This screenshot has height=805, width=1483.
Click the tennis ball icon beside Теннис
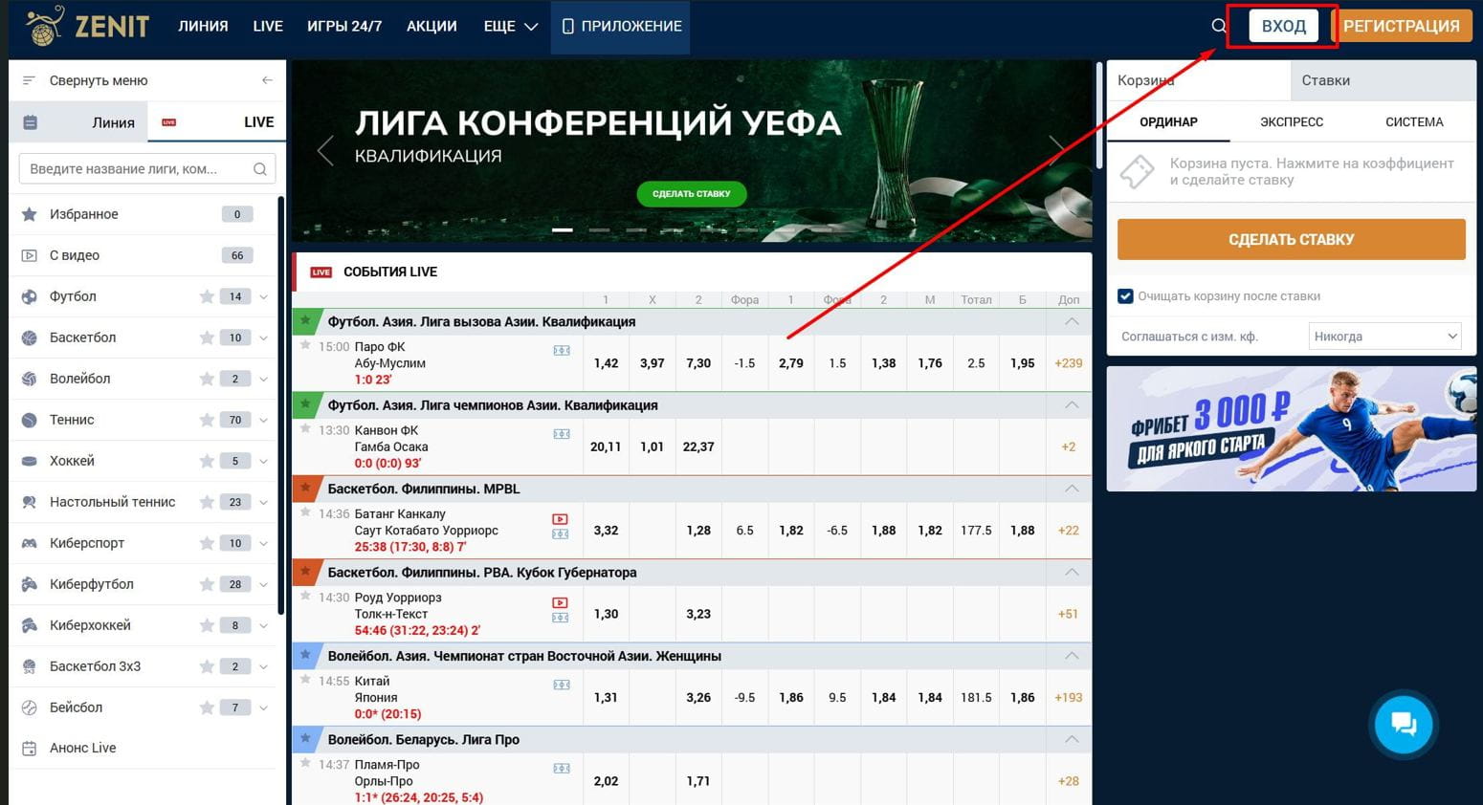pyautogui.click(x=30, y=420)
